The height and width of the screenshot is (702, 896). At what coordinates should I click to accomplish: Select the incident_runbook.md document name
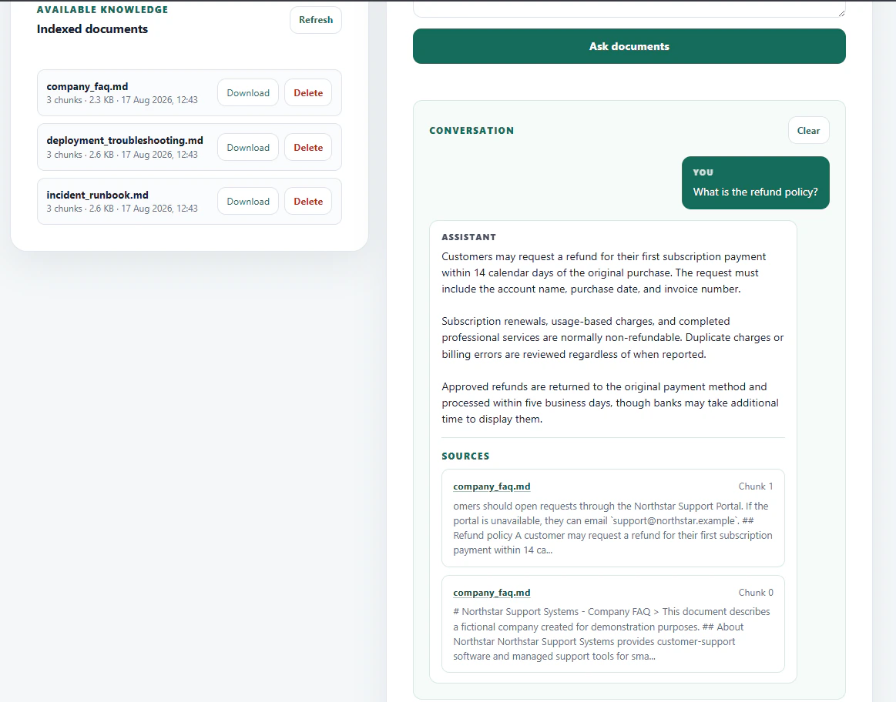click(98, 195)
